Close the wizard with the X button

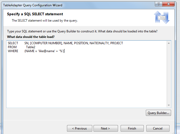coord(168,4)
